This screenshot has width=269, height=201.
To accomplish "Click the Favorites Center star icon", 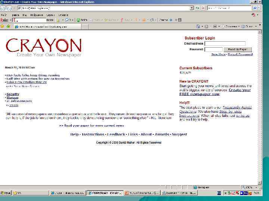I will point(2,26).
